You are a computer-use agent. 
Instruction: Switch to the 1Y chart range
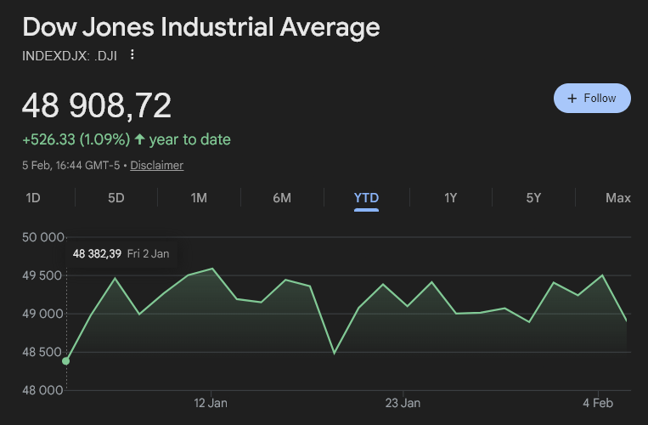[450, 198]
